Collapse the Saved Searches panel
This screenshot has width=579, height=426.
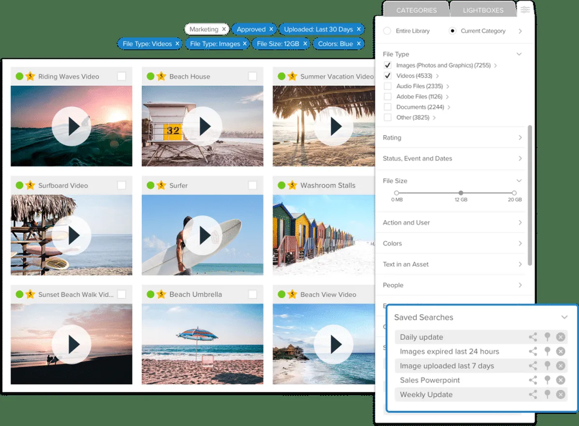(x=564, y=317)
